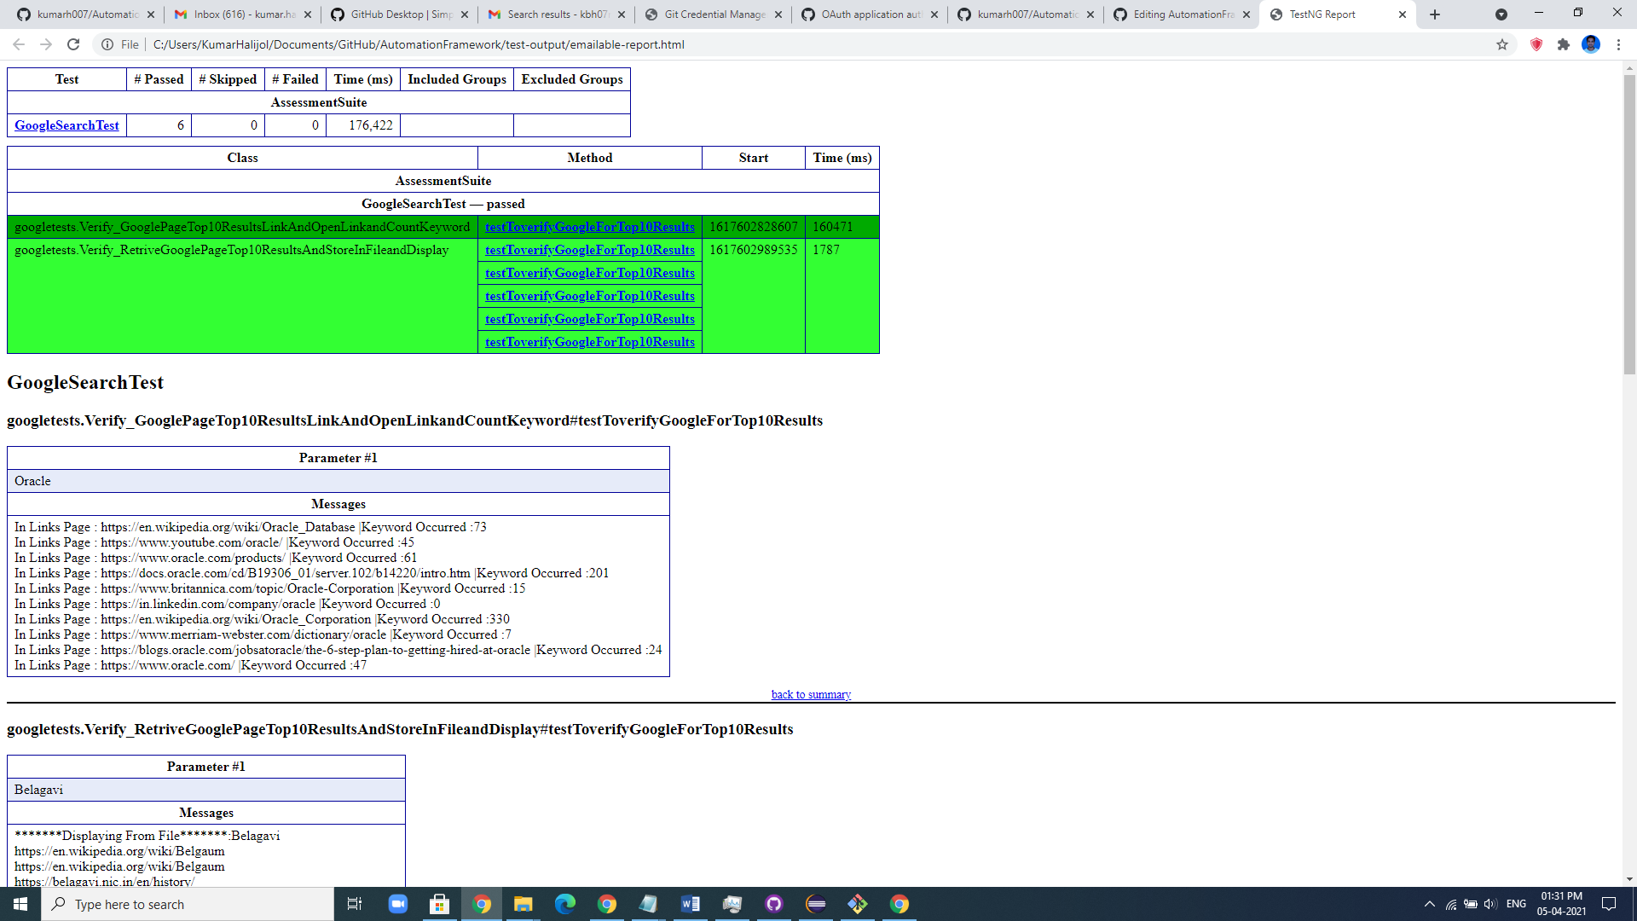Open a new browser tab
Image resolution: width=1637 pixels, height=921 pixels.
pyautogui.click(x=1435, y=14)
